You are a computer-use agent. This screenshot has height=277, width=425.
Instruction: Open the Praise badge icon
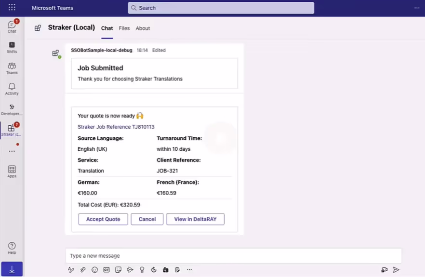pyautogui.click(x=142, y=270)
